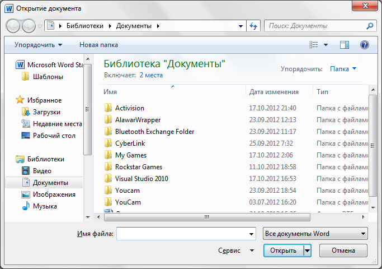The width and height of the screenshot is (382, 269).
Task: Sort by the Тип column header
Action: pos(341,92)
